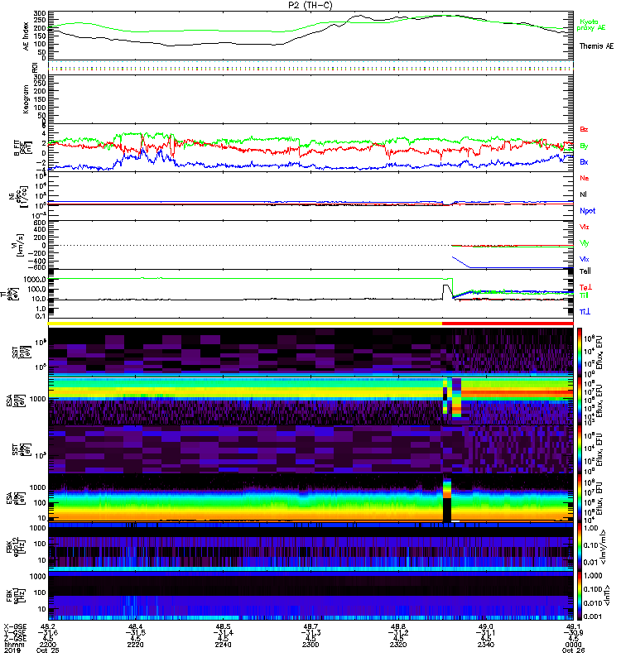The width and height of the screenshot is (621, 662).
Task: Select the Themis AE legend label
Action: coord(596,46)
